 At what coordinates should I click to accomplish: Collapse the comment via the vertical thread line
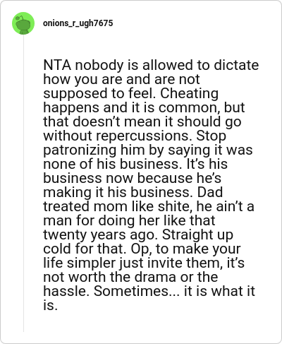pyautogui.click(x=23, y=183)
